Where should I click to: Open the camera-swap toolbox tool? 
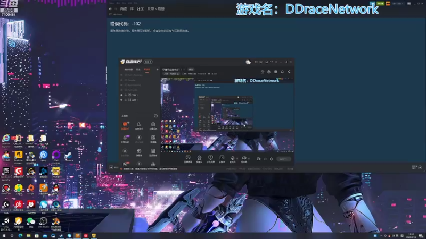click(x=139, y=152)
